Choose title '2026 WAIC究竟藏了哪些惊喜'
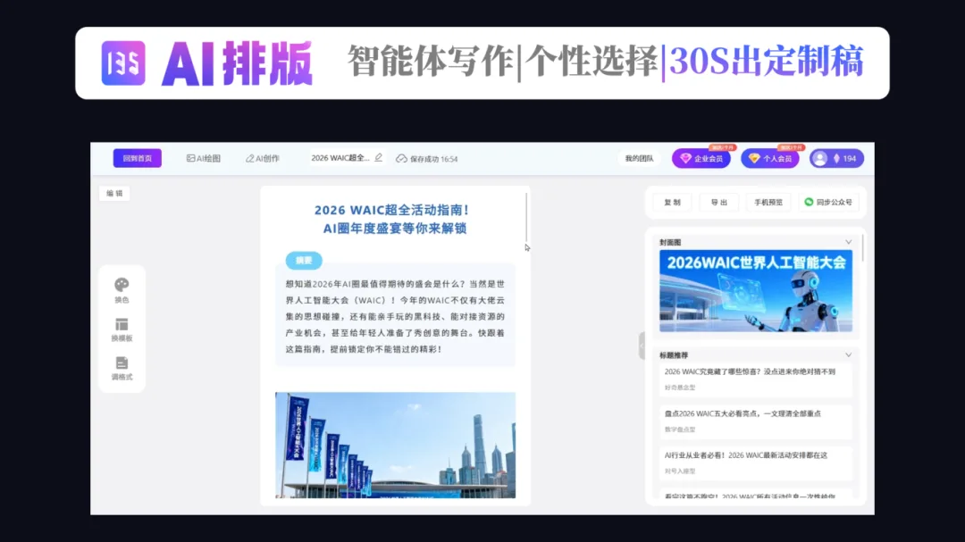965x542 pixels. 756,379
